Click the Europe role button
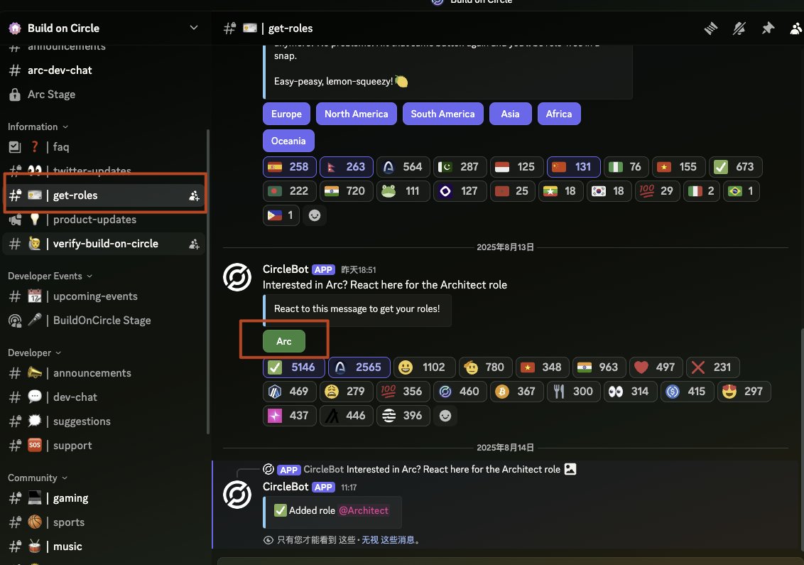This screenshot has width=804, height=565. (287, 114)
